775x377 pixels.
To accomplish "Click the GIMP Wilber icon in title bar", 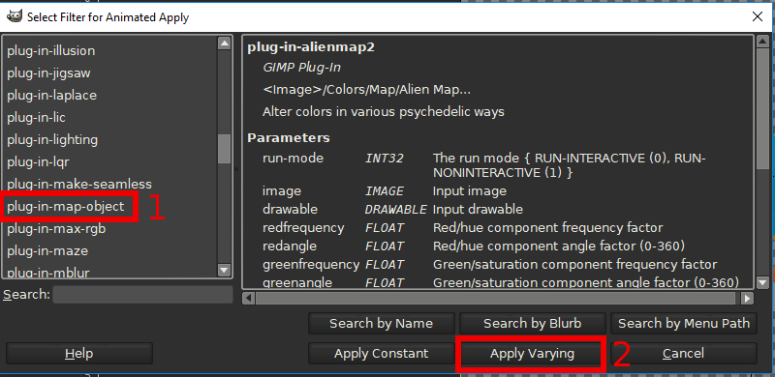I will 14,16.
